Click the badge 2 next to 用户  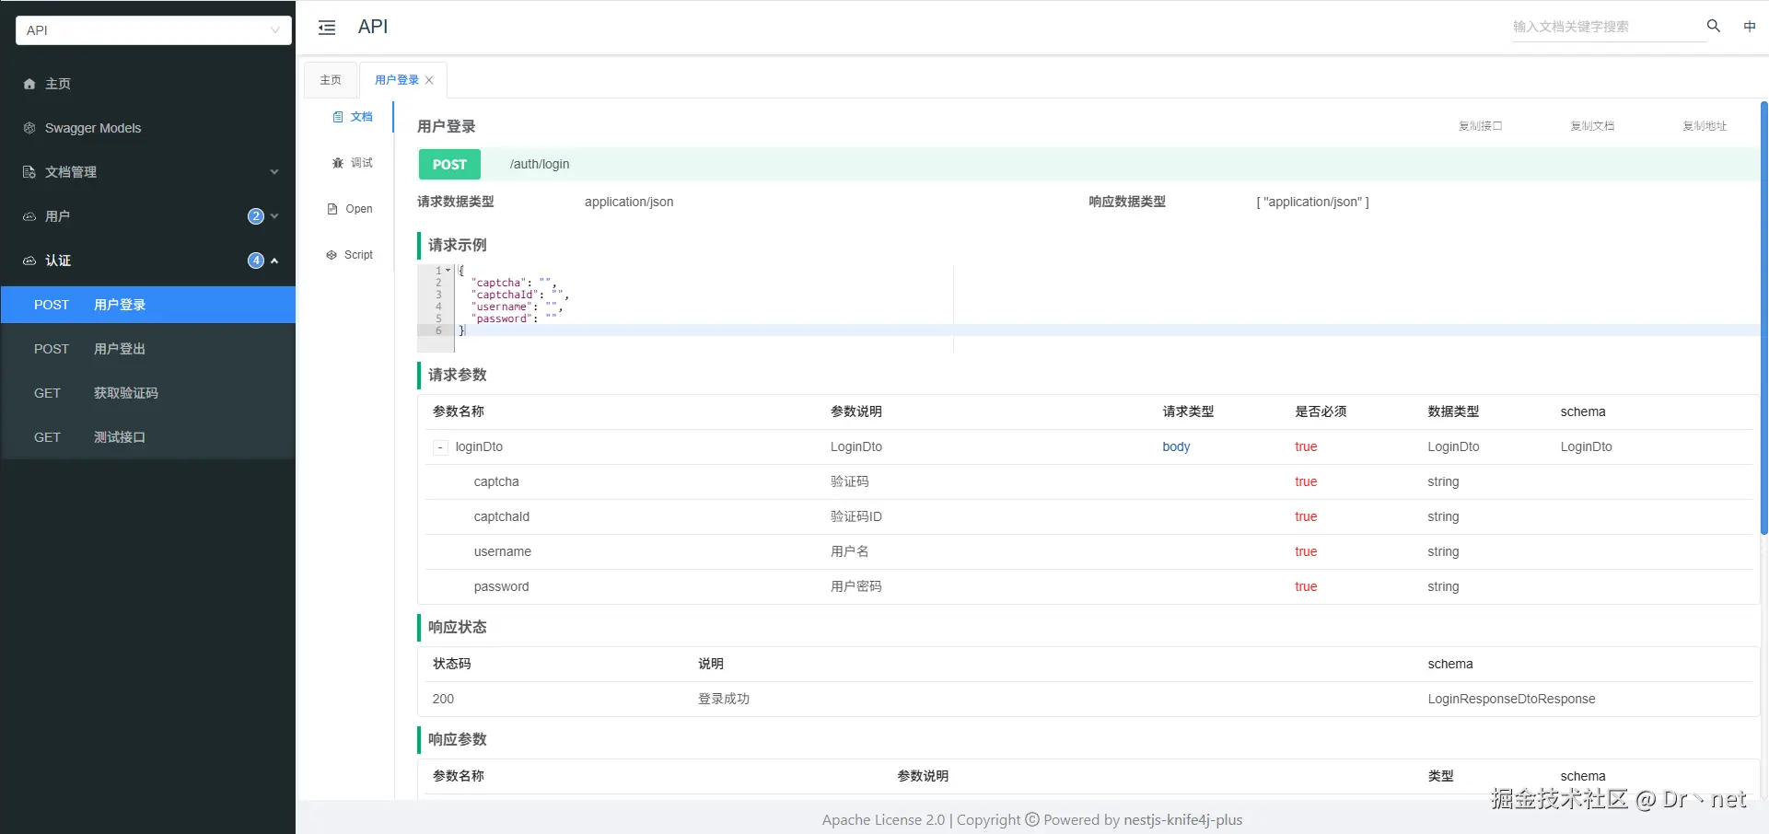click(256, 216)
